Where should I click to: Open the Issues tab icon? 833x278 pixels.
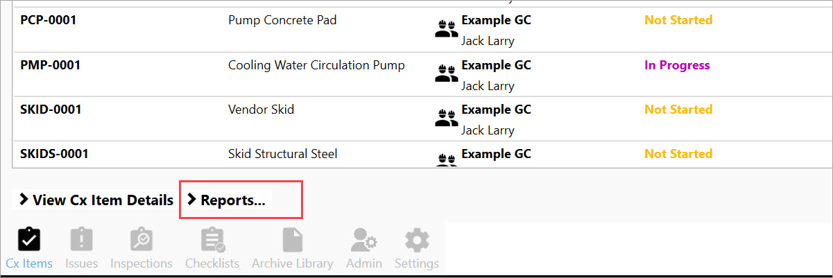click(x=81, y=241)
